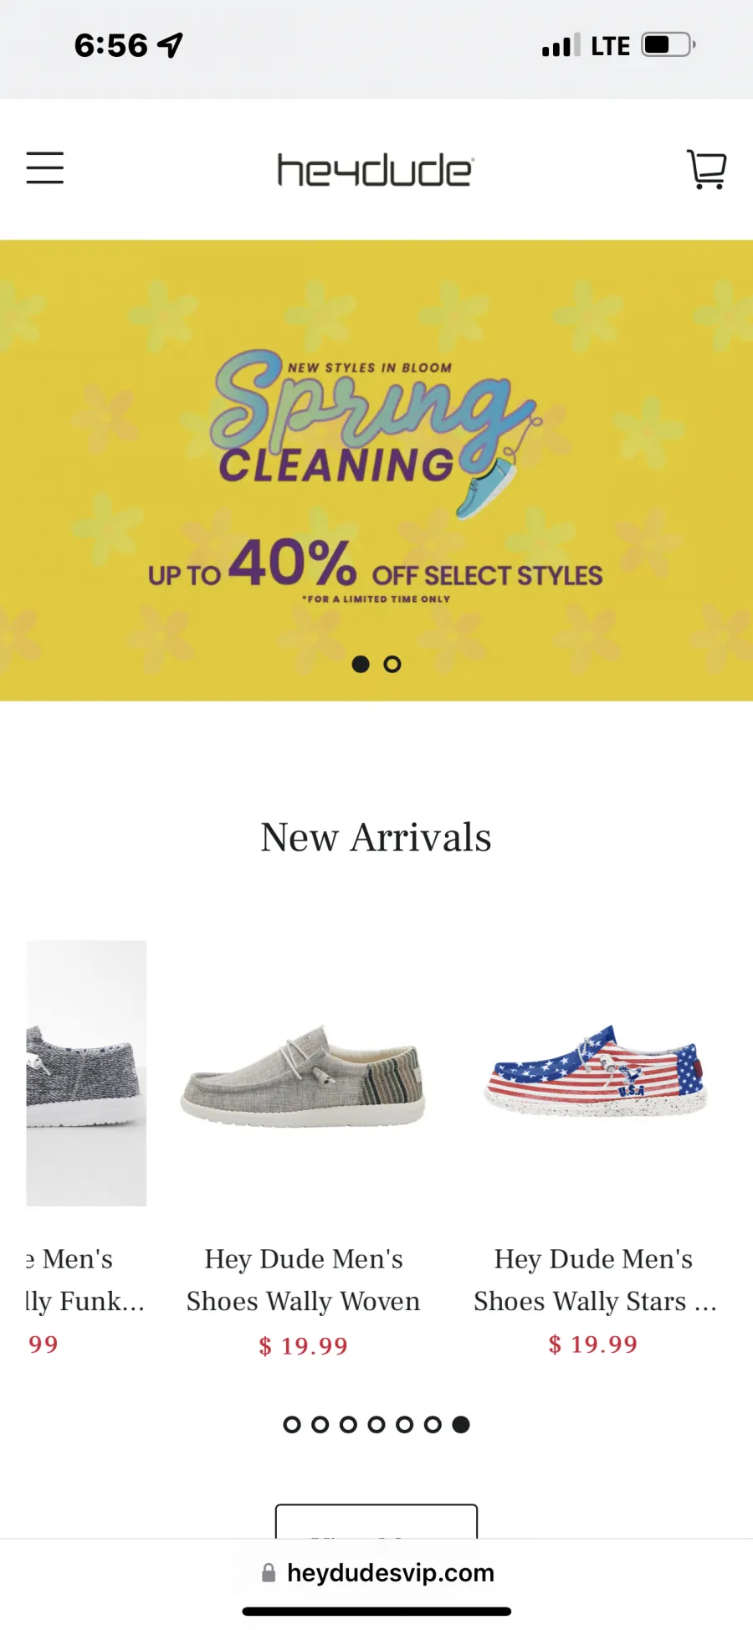Select the first banner slide dot
Screen dimensions: 753x1630
tap(361, 664)
